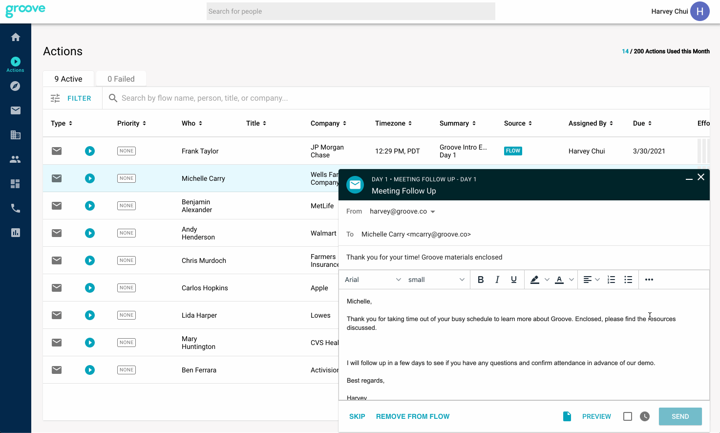This screenshot has height=433, width=720.
Task: Open the Actions sidebar item
Action: (x=16, y=64)
